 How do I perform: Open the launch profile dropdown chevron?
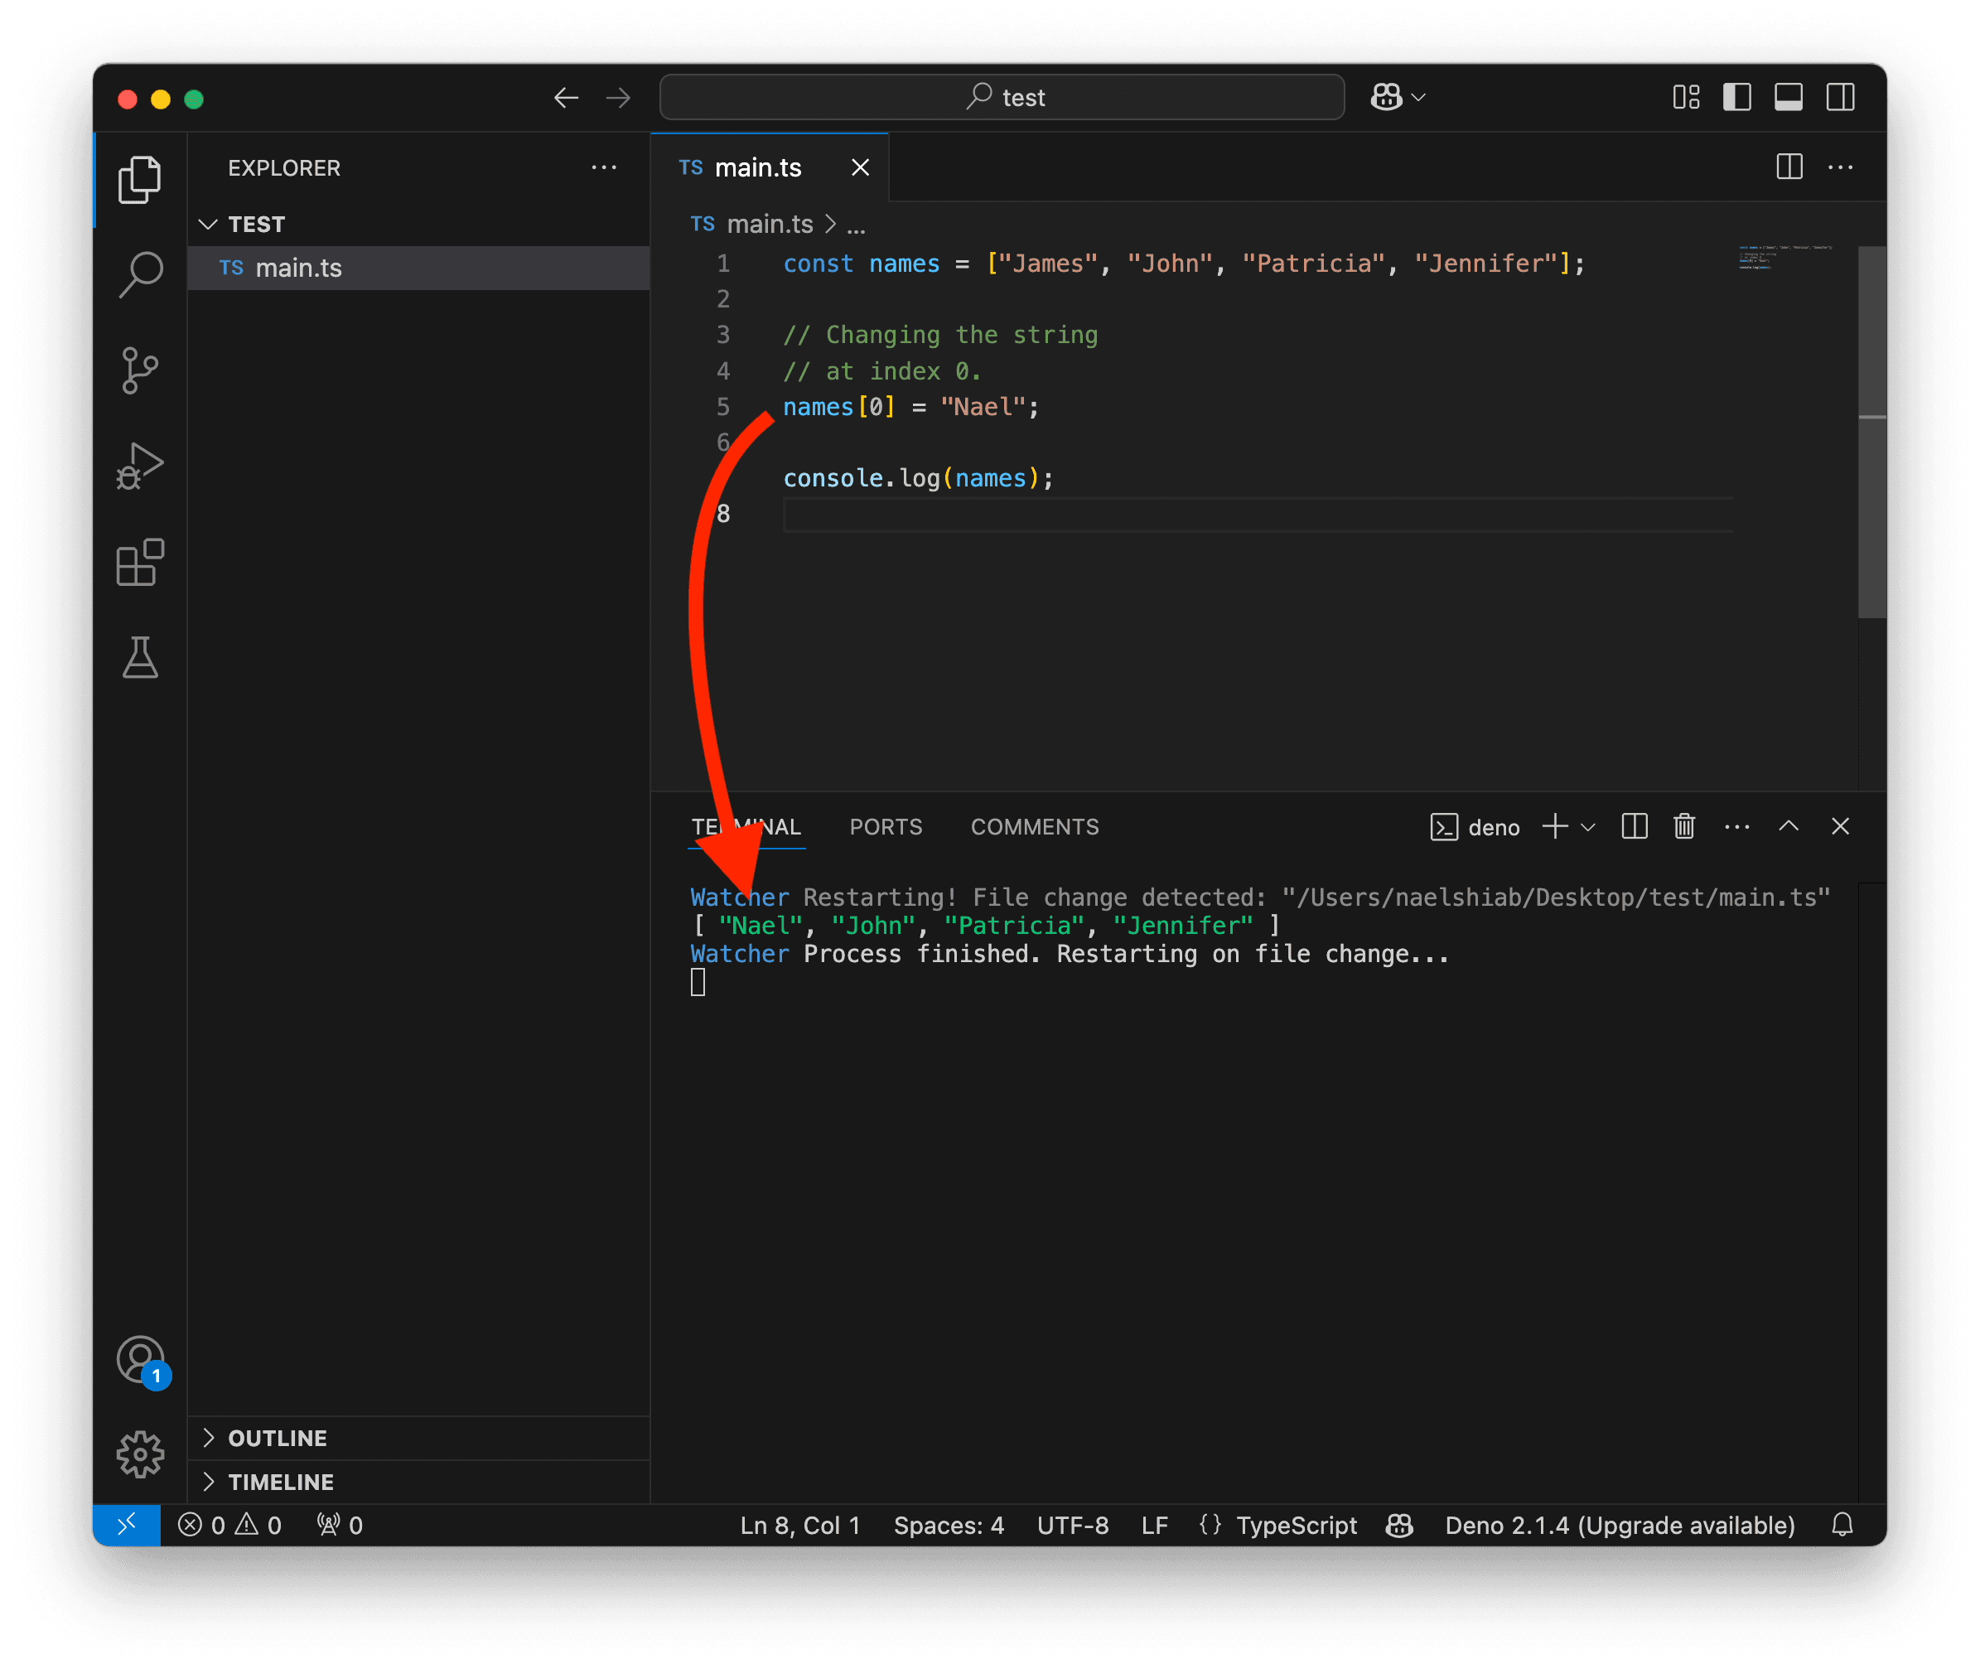pos(1588,827)
